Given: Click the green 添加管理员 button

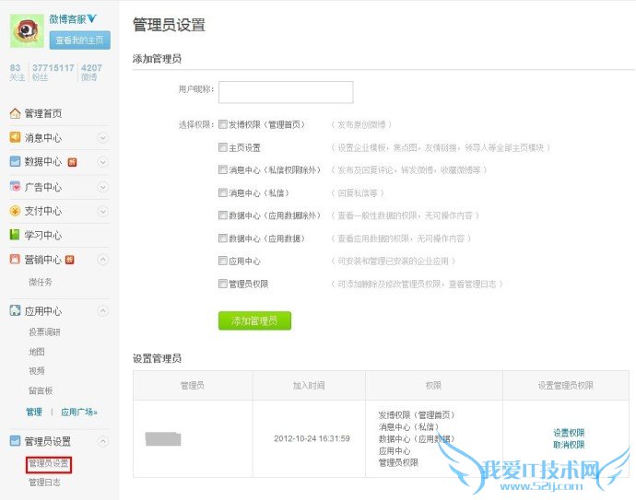Looking at the screenshot, I should pyautogui.click(x=254, y=320).
